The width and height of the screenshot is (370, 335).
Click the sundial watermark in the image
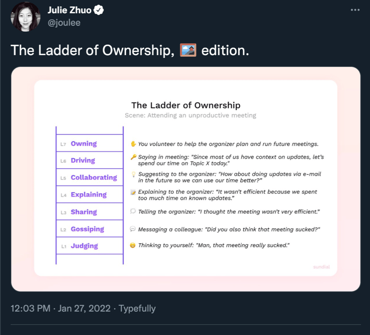pos(321,267)
